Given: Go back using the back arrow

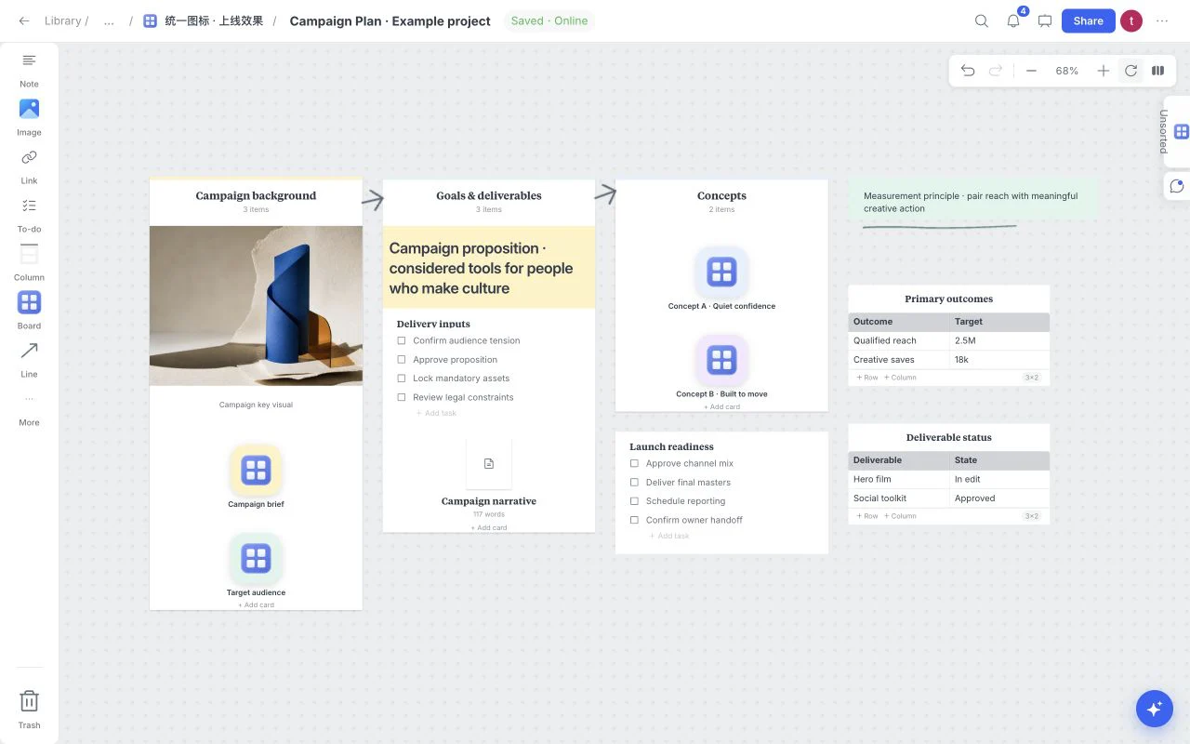Looking at the screenshot, I should tap(24, 20).
